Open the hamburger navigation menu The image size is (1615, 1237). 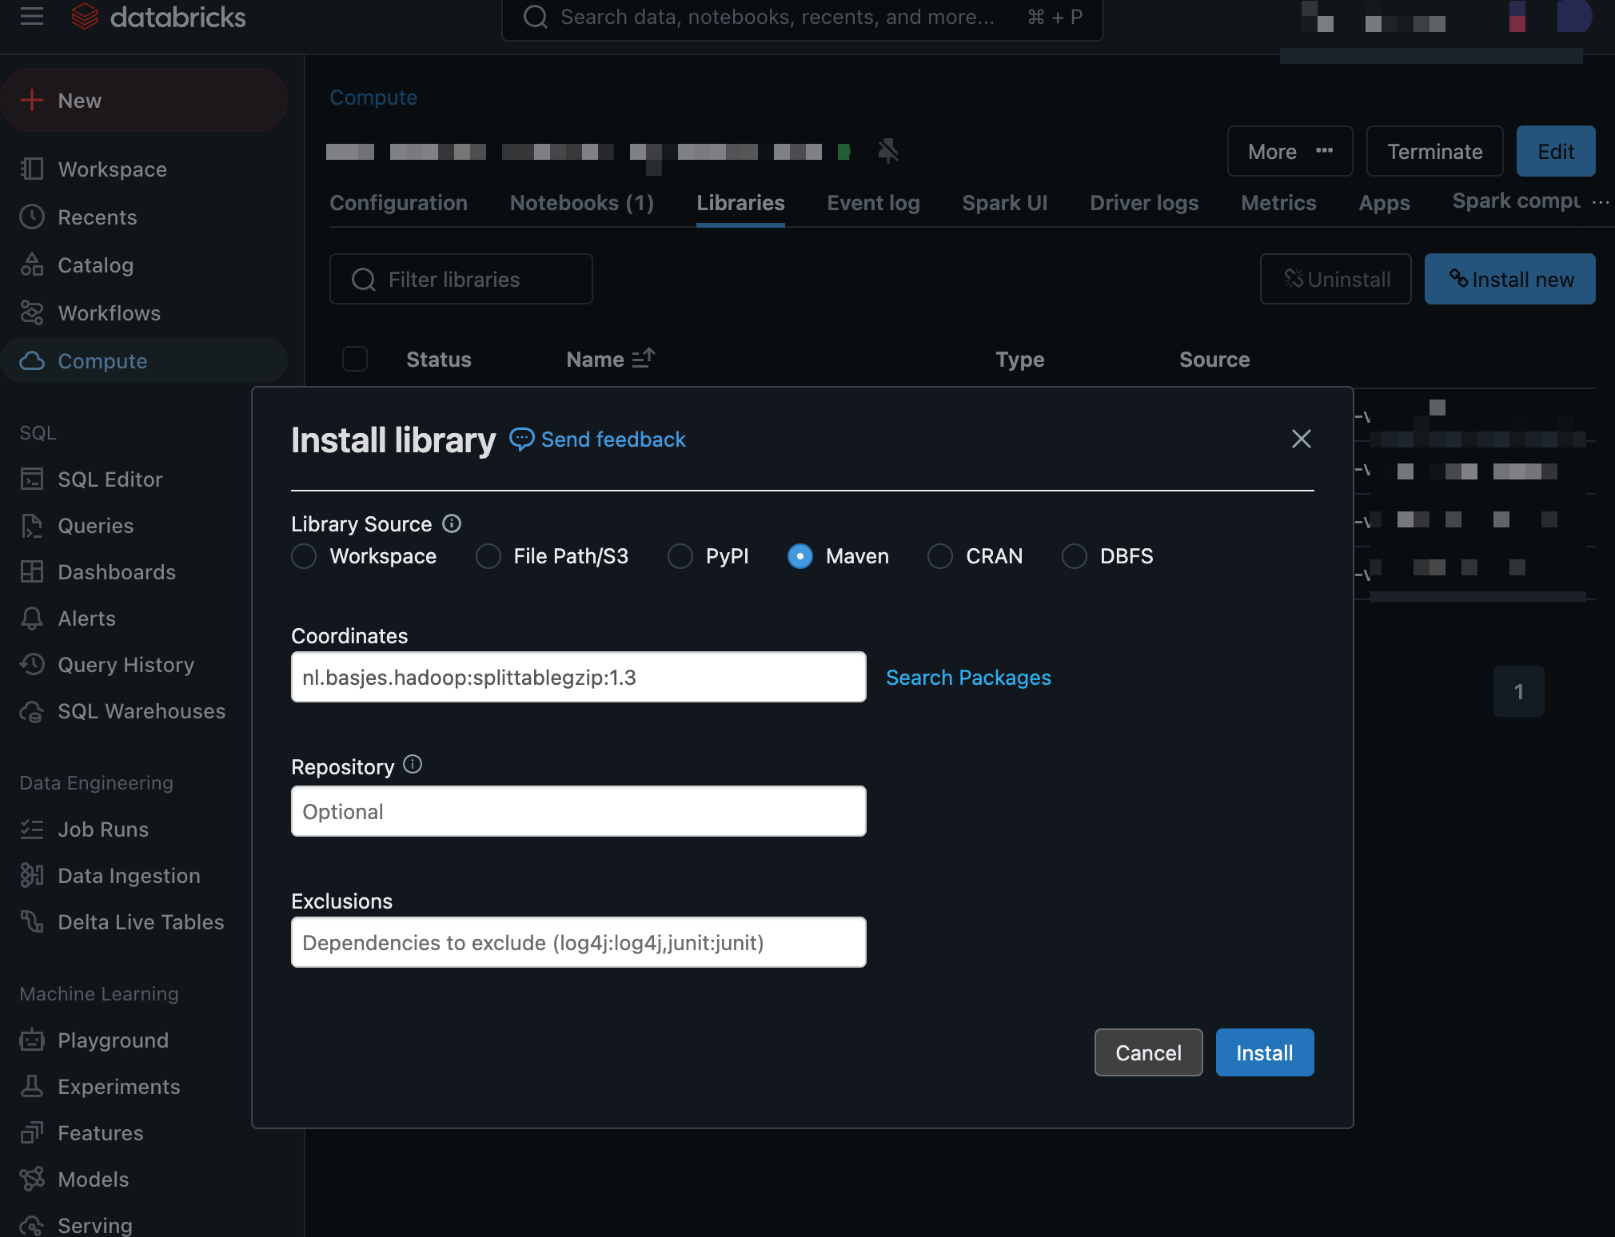tap(32, 16)
